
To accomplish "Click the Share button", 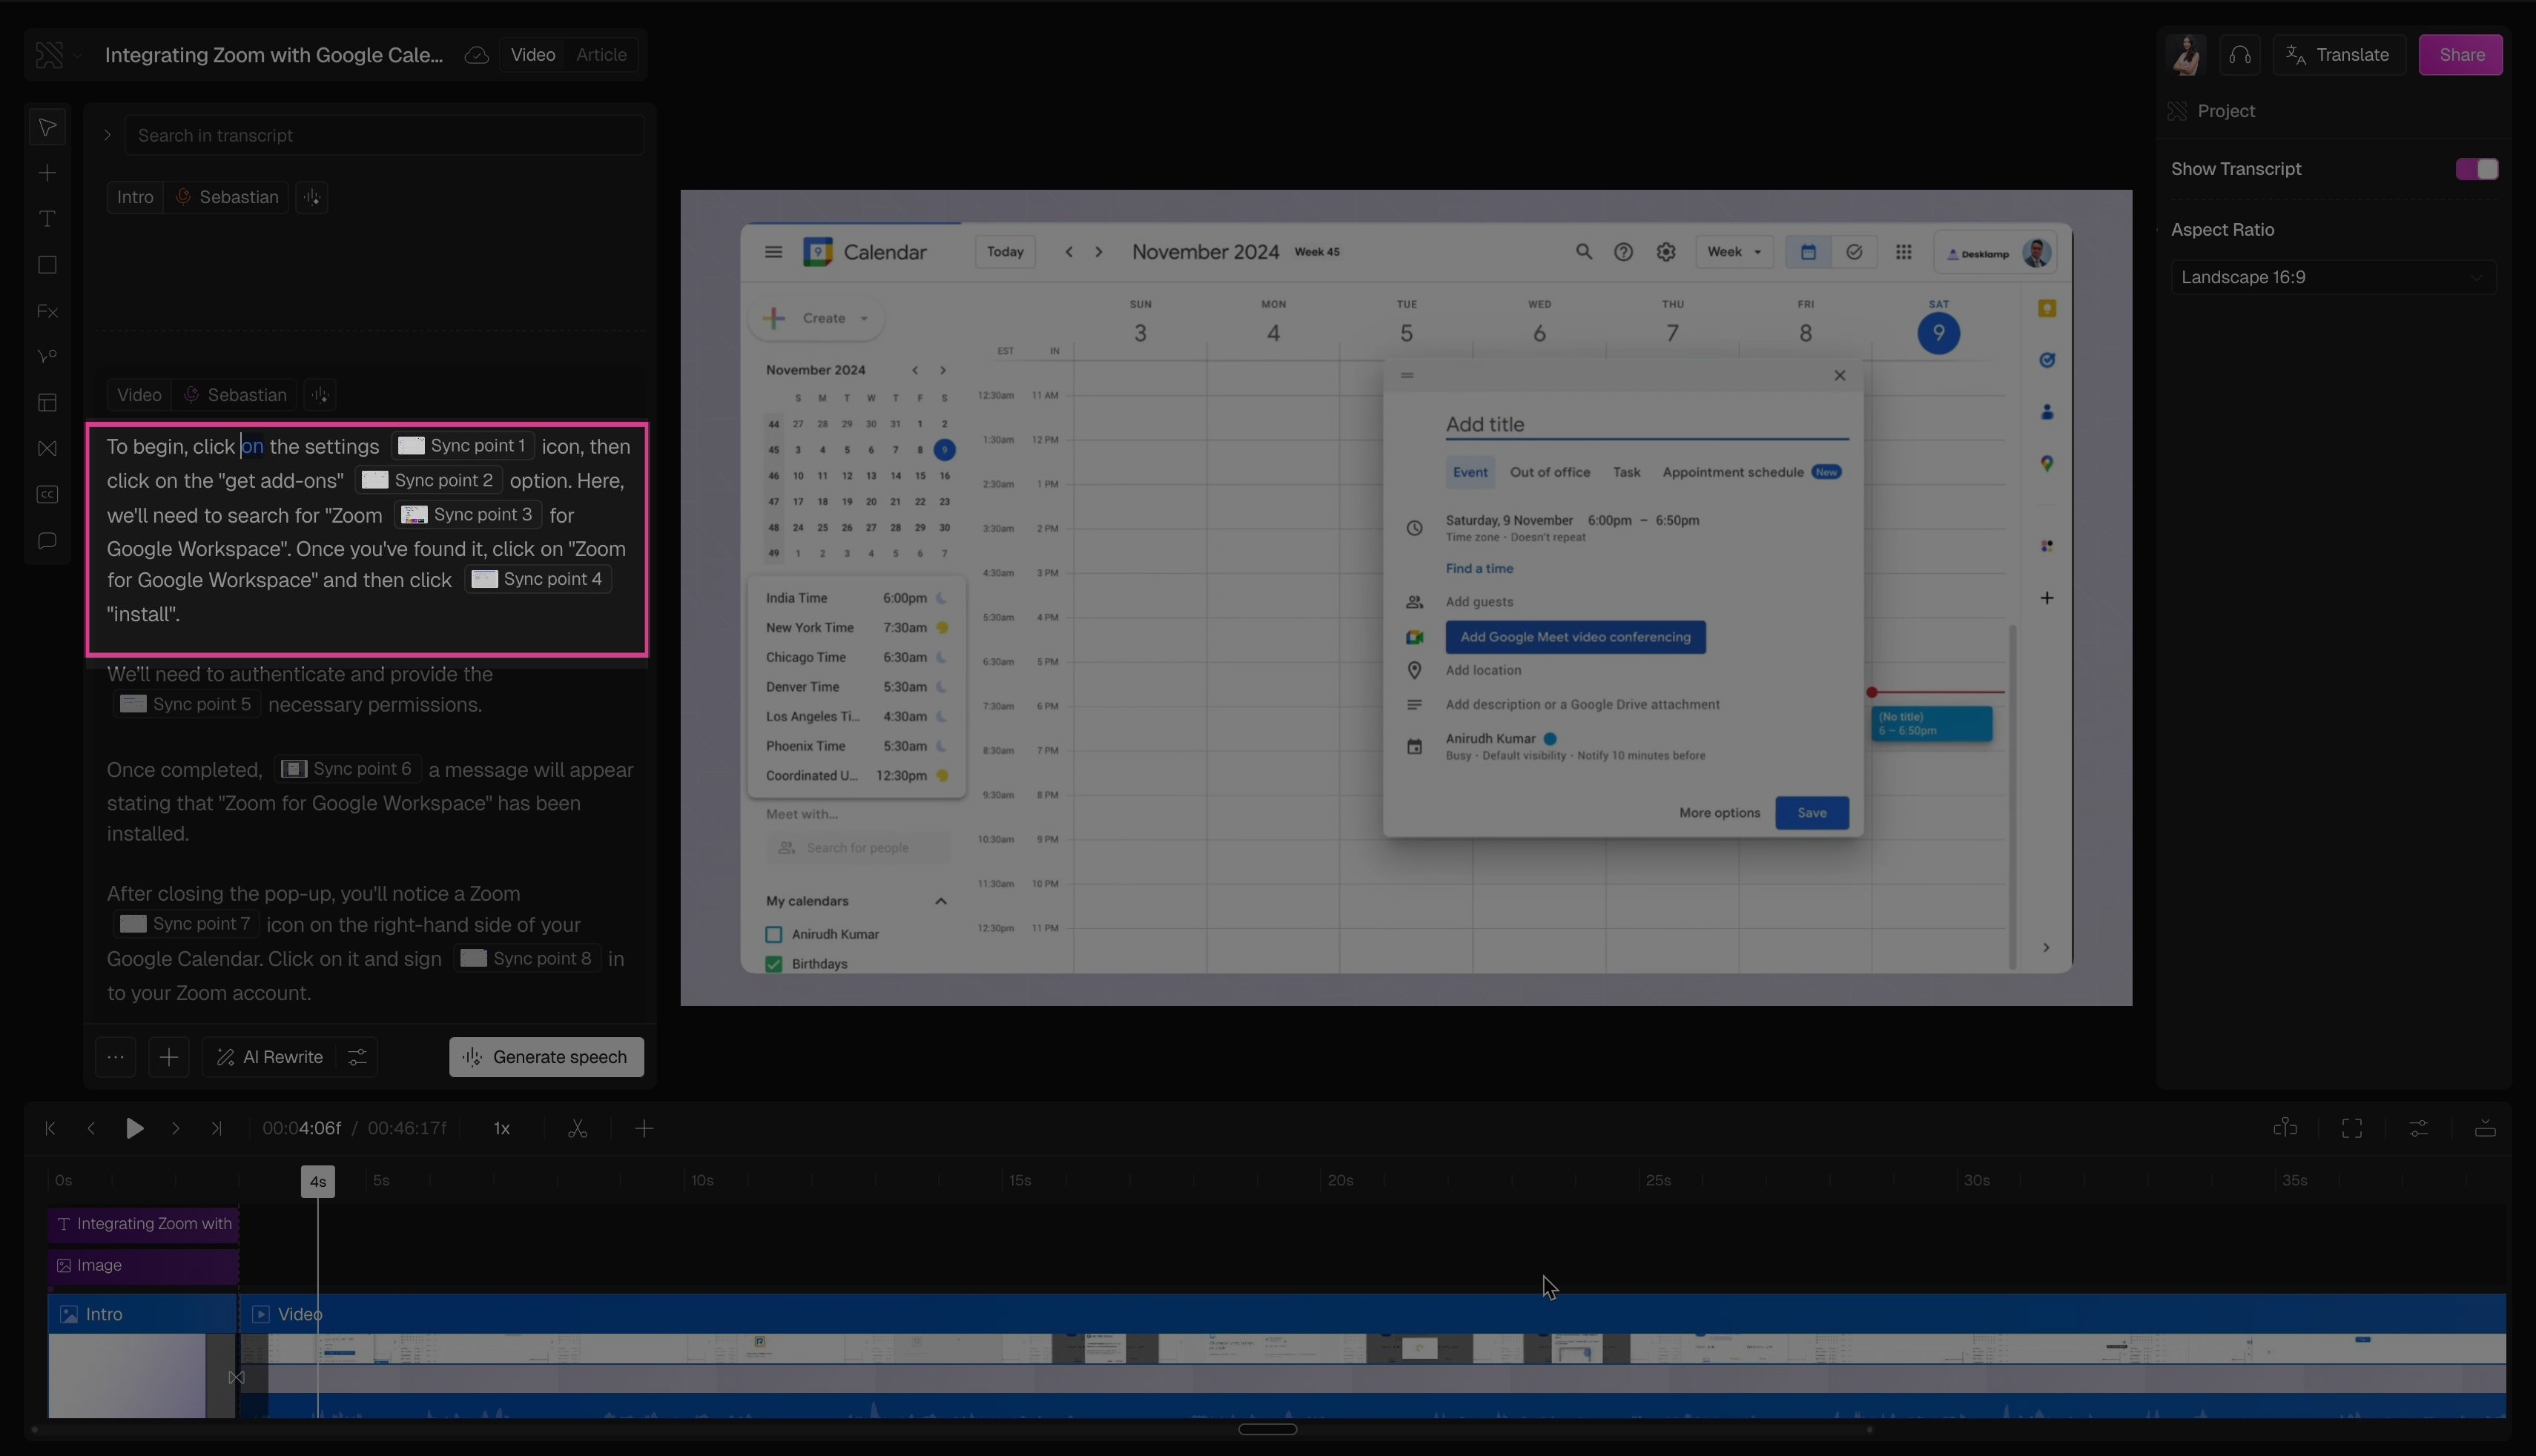I will coord(2461,55).
